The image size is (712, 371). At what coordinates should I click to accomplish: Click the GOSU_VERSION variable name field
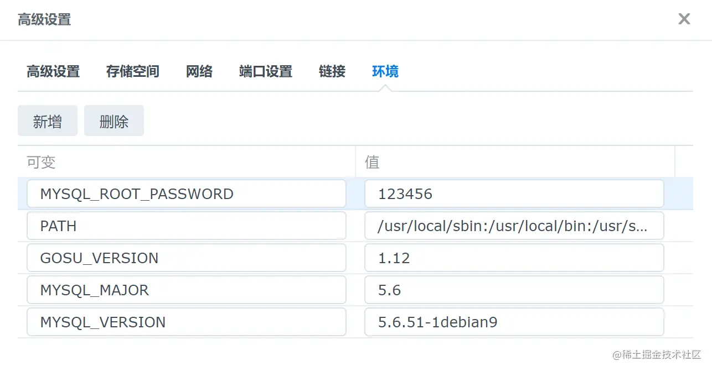(x=187, y=258)
